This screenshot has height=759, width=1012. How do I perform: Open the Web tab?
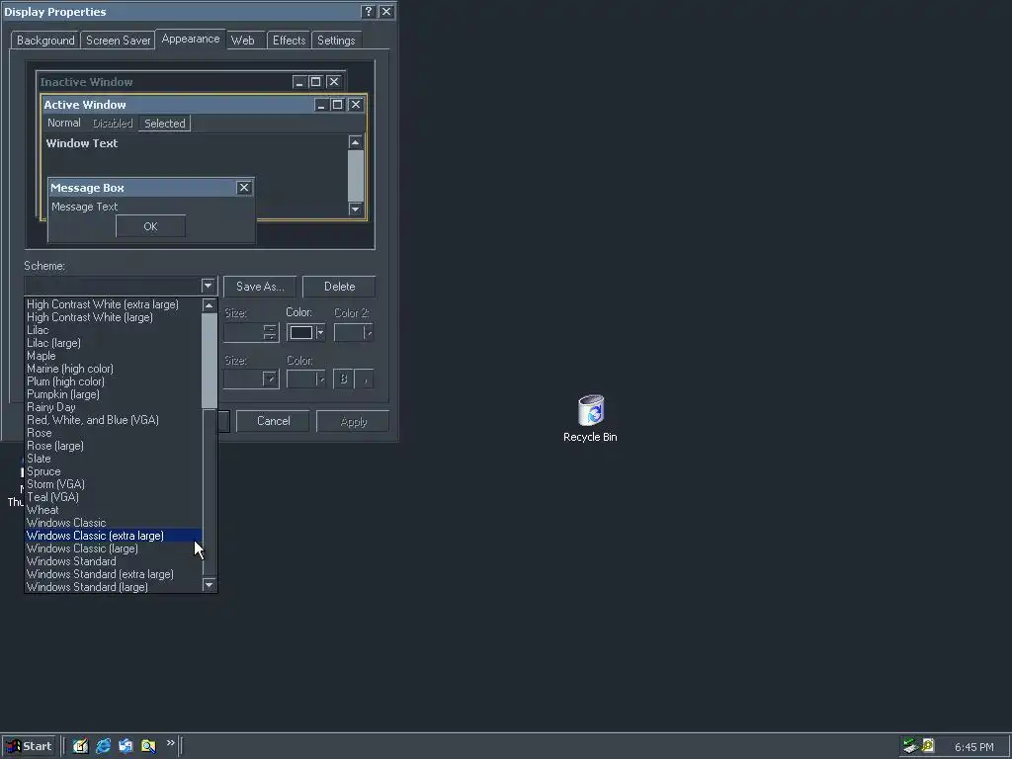[243, 40]
